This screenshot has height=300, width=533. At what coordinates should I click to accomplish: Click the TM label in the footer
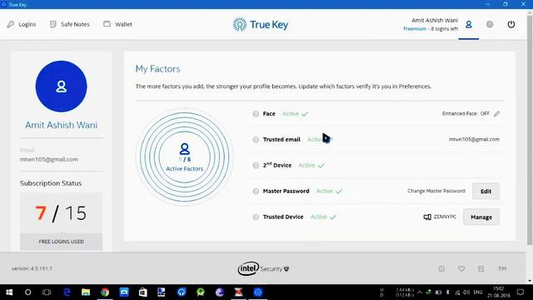(502, 268)
